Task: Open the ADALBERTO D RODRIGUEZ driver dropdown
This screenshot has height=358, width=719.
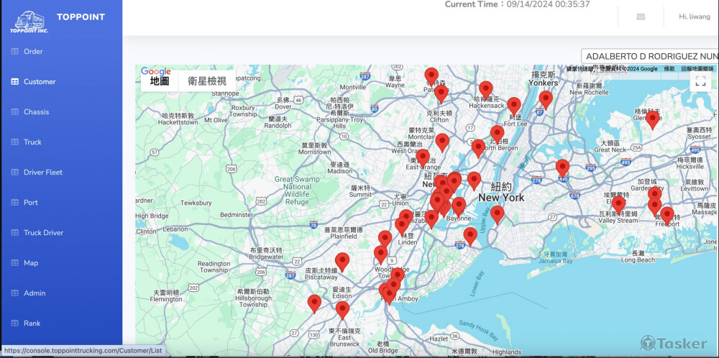Action: click(x=650, y=56)
